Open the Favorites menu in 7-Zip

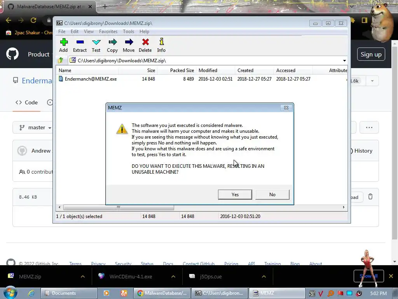click(108, 32)
